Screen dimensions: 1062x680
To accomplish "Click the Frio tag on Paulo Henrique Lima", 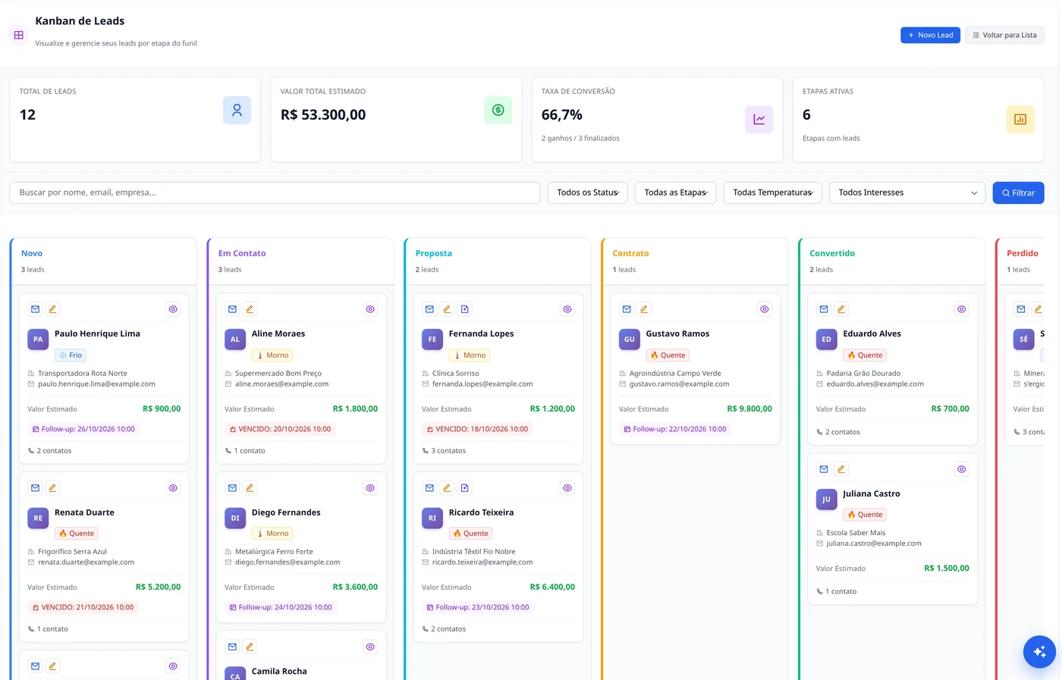I will [71, 355].
